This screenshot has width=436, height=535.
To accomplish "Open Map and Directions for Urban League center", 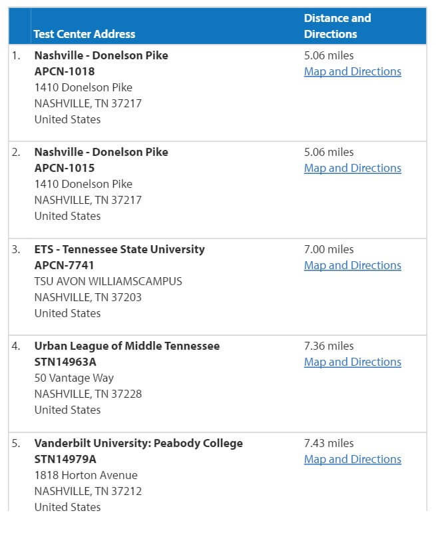I will point(352,362).
